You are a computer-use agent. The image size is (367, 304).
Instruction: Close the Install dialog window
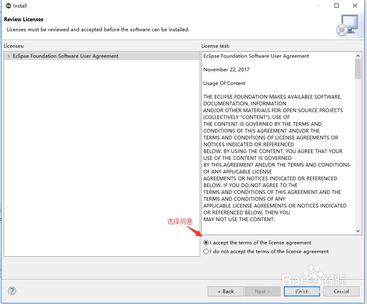[355, 6]
